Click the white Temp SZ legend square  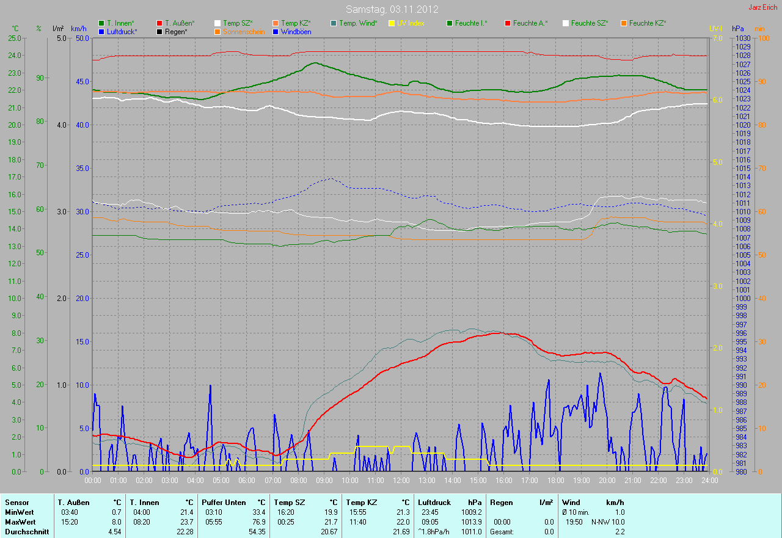pos(217,23)
